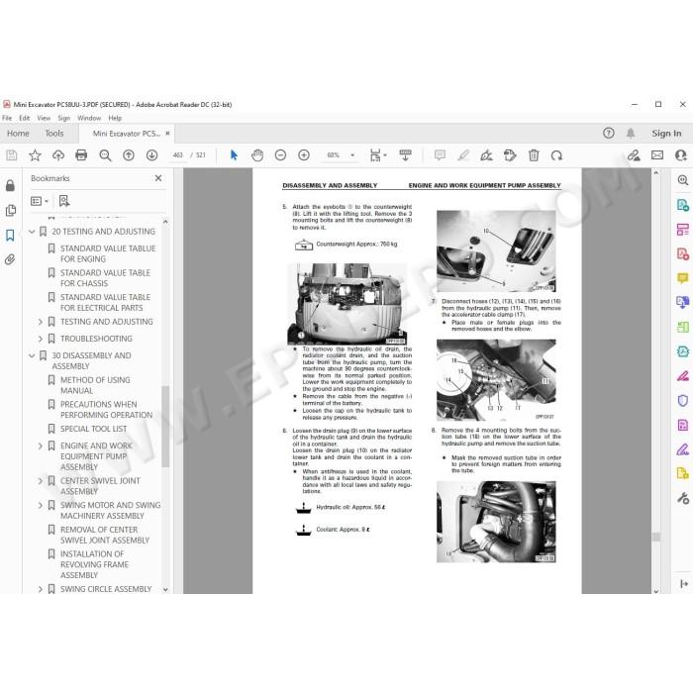This screenshot has width=693, height=693.
Task: Close Mini Excavator document tab
Action: tap(167, 133)
